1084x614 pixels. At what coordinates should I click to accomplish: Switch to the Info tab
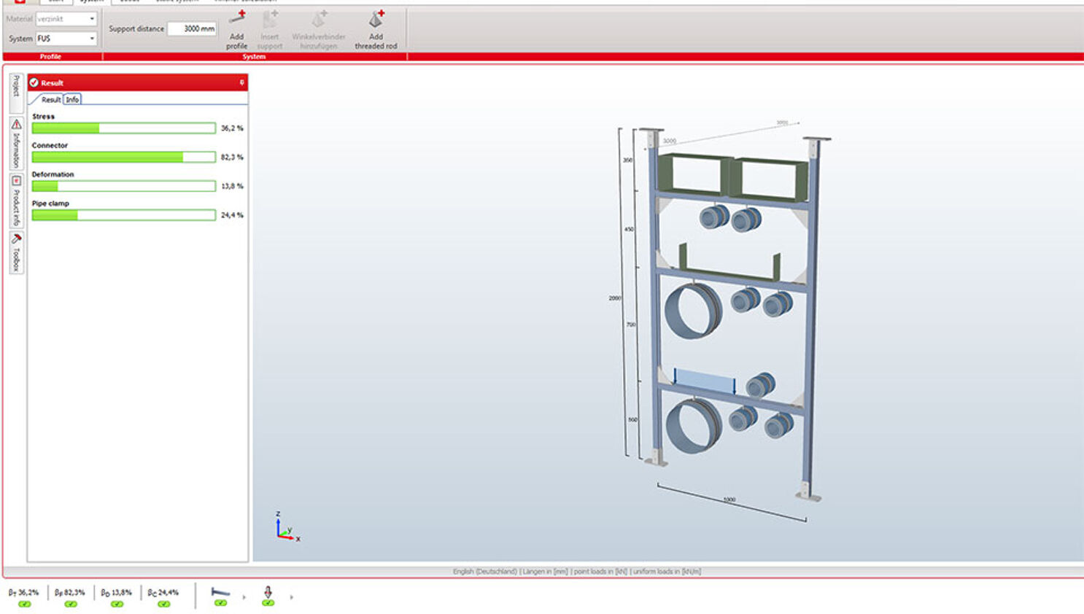[71, 99]
